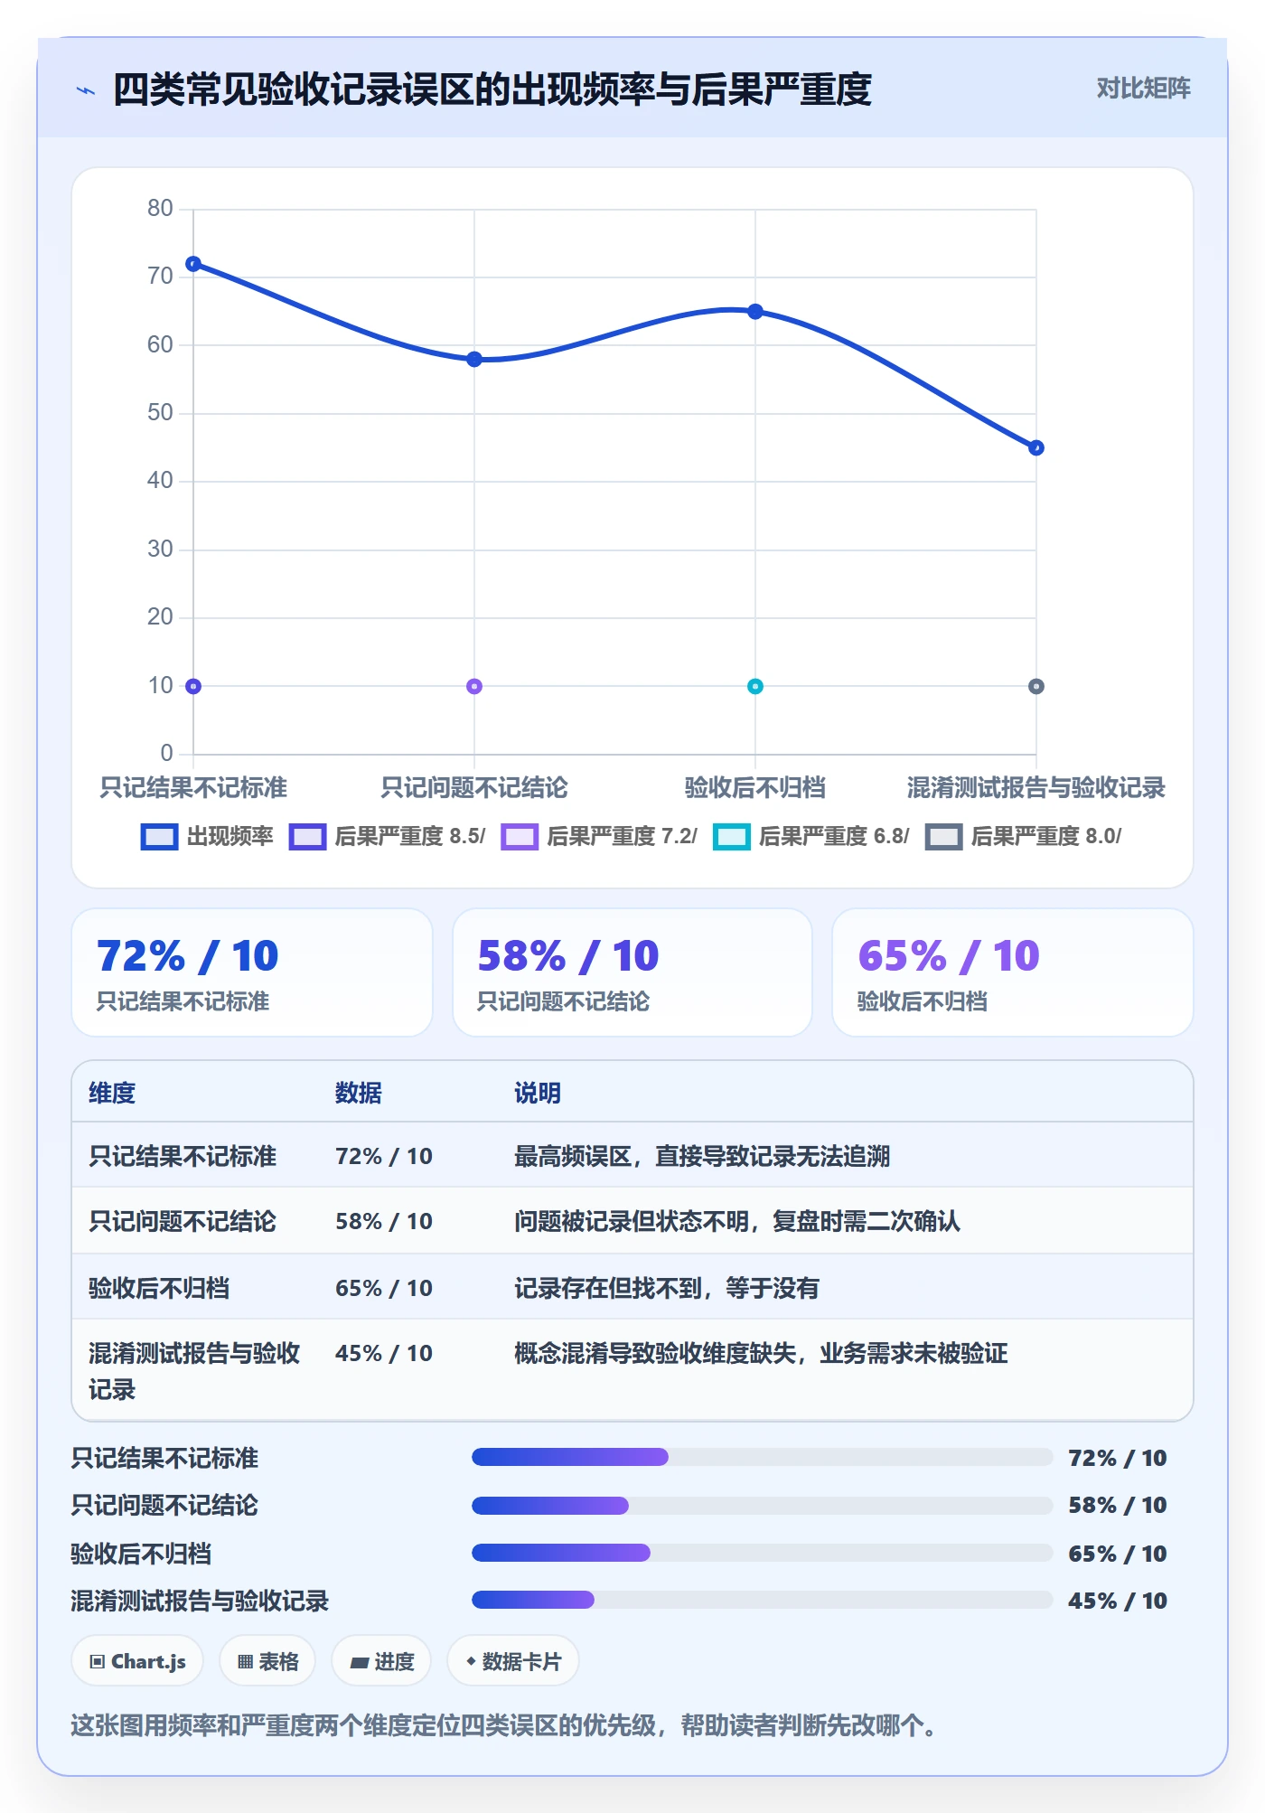Toggle the 后果严重度 7.2 legend entry

599,837
